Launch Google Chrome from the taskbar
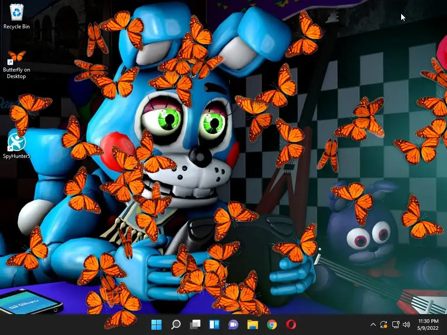 click(x=272, y=325)
